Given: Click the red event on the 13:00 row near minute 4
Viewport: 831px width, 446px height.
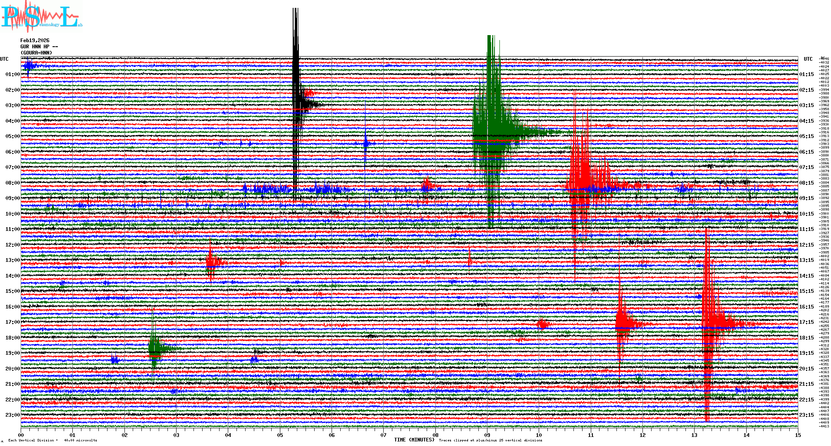Looking at the screenshot, I should (x=211, y=261).
